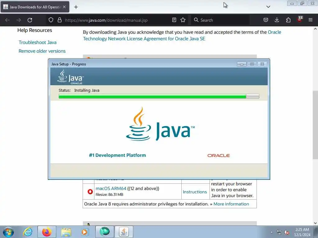Viewport: 318px width, 238px height.
Task: Click the page scrollbar down arrow
Action: click(x=315, y=223)
